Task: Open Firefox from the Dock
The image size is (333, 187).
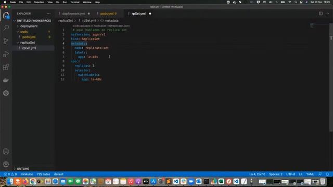Action: tap(25, 181)
